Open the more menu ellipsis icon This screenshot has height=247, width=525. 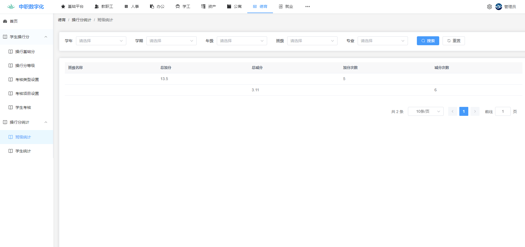[x=307, y=6]
